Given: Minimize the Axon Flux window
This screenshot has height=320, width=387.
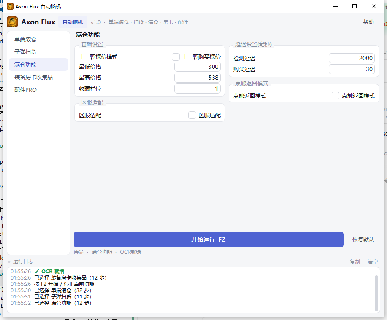Looking at the screenshot, I should [335, 6].
